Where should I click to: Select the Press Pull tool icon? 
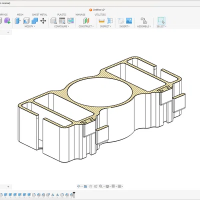pos(17,21)
